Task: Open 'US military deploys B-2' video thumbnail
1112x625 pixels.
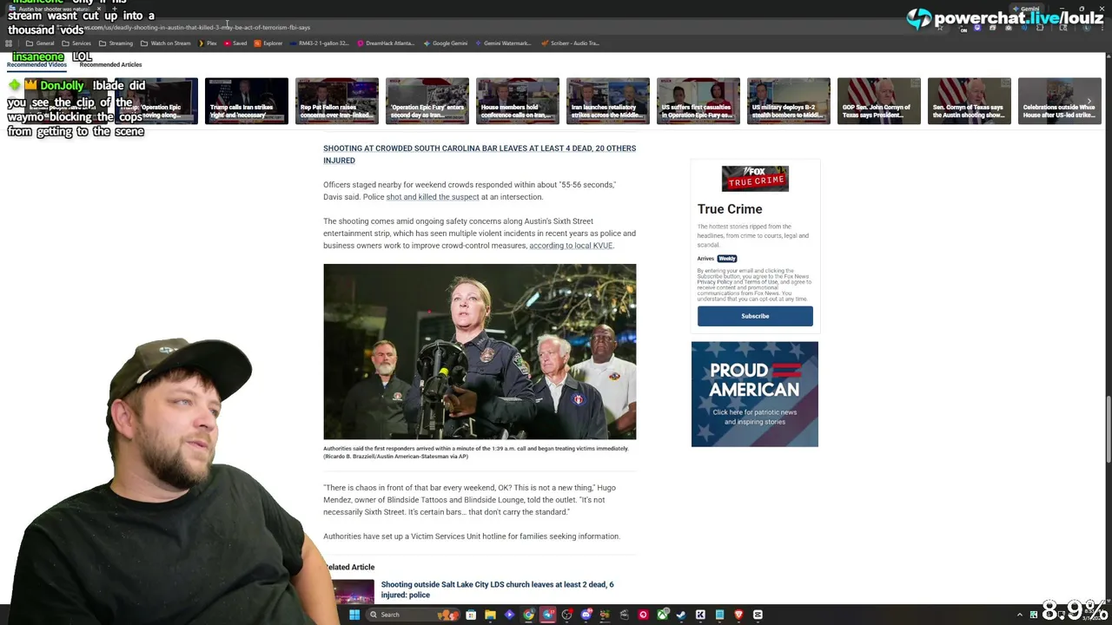Action: [x=789, y=101]
